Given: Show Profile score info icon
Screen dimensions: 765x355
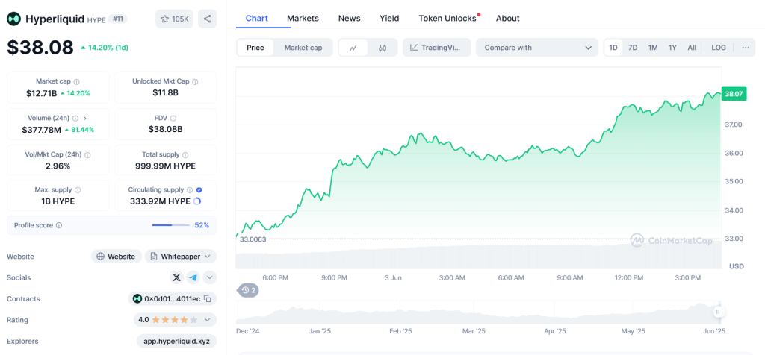Looking at the screenshot, I should pyautogui.click(x=59, y=225).
